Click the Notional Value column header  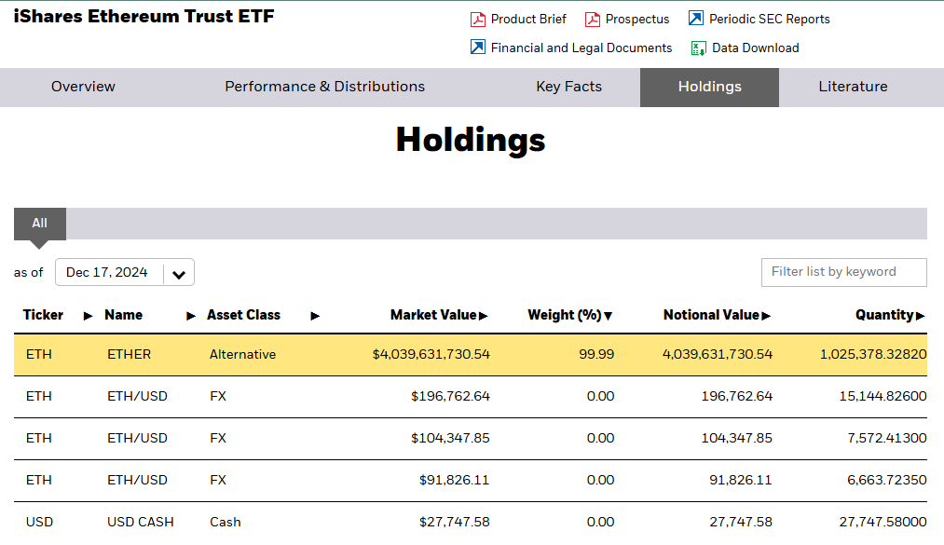click(711, 315)
